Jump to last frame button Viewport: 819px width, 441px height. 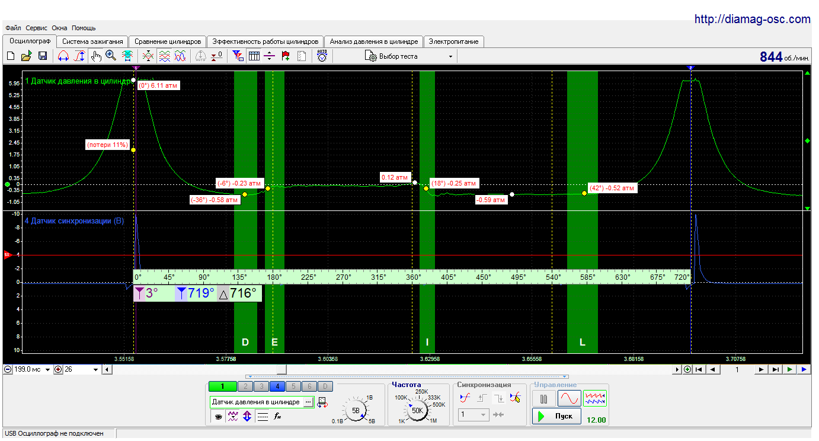[x=775, y=369]
